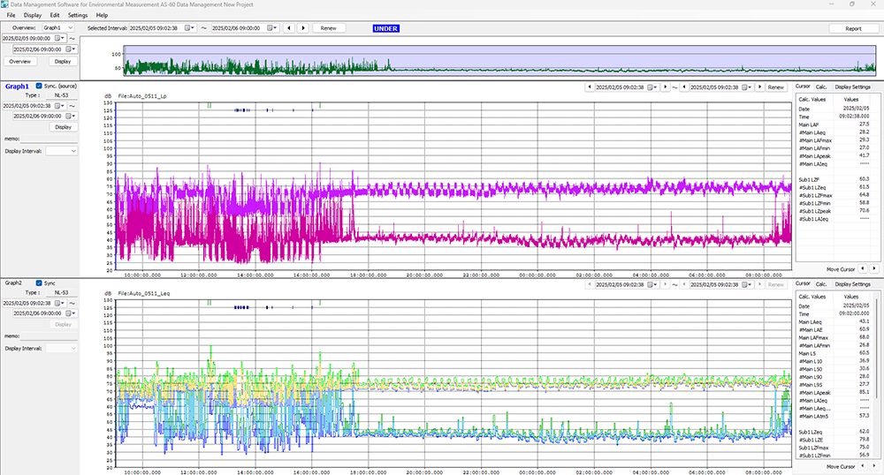Select Graph1 Cursor tab
The width and height of the screenshot is (884, 475).
click(803, 87)
